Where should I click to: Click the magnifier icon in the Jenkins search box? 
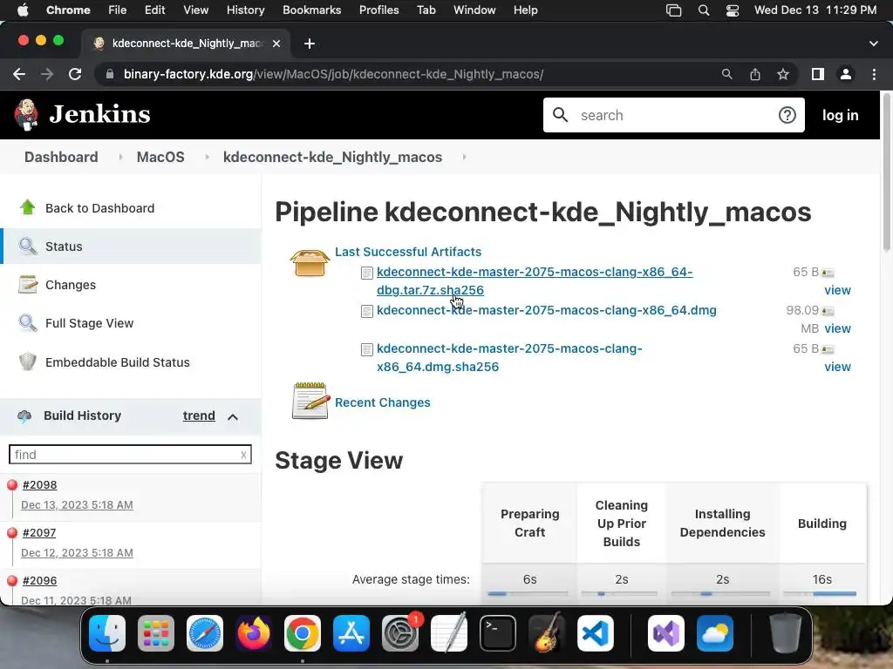click(561, 115)
